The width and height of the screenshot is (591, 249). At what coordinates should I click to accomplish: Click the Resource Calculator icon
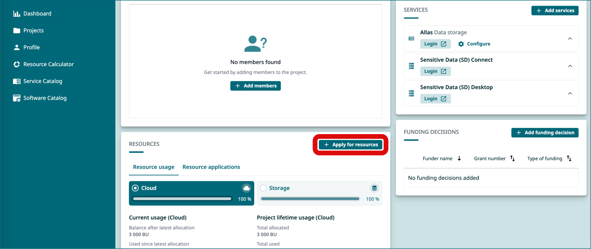click(17, 64)
